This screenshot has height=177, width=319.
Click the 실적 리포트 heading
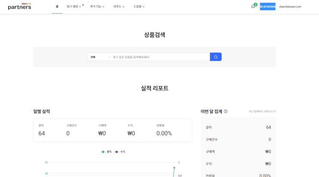pos(155,88)
